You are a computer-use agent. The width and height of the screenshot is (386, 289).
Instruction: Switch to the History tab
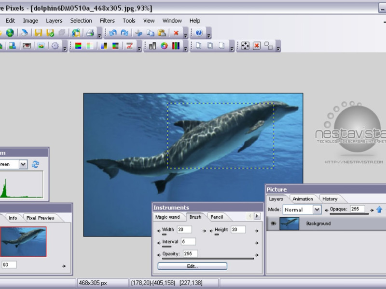(330, 198)
